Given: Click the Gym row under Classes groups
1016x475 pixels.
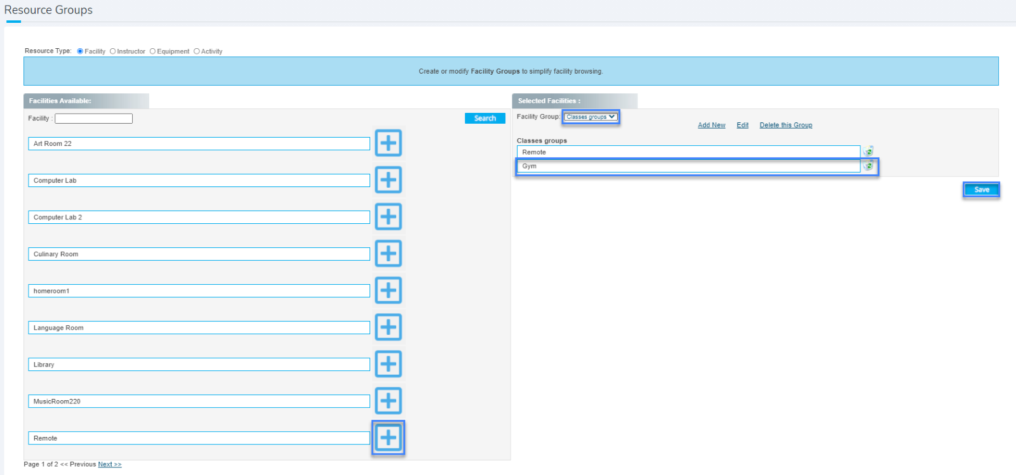Looking at the screenshot, I should [x=688, y=166].
